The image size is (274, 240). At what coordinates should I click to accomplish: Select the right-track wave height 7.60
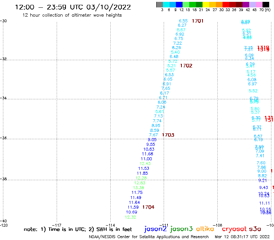(261, 163)
